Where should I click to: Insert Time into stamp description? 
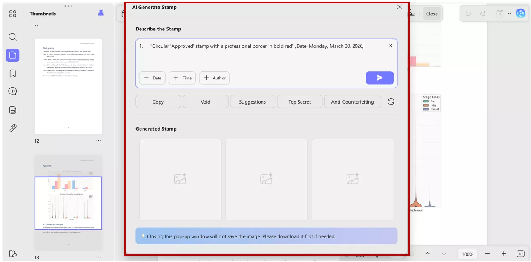pos(182,78)
